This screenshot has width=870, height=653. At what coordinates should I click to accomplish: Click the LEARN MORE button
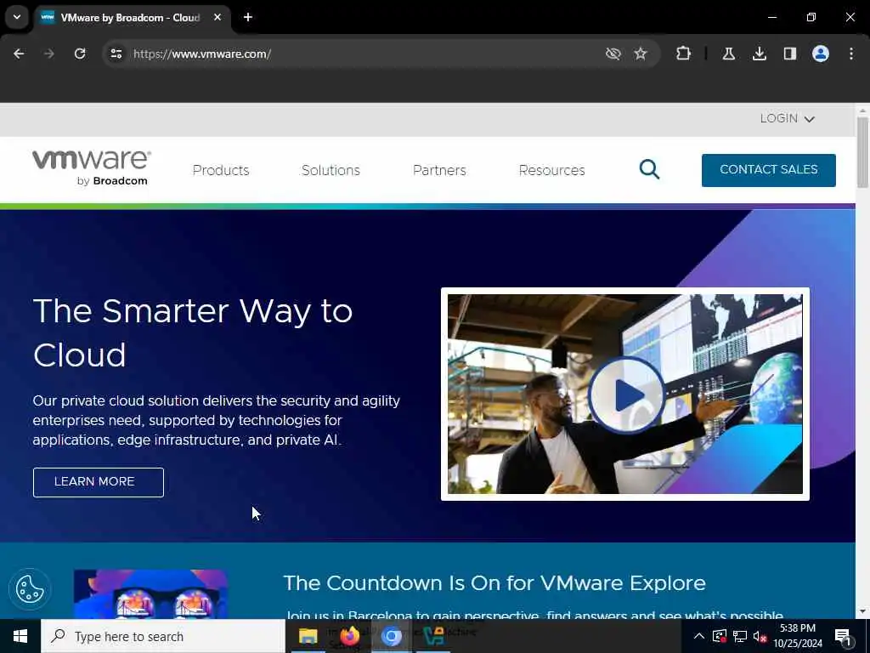click(x=99, y=482)
